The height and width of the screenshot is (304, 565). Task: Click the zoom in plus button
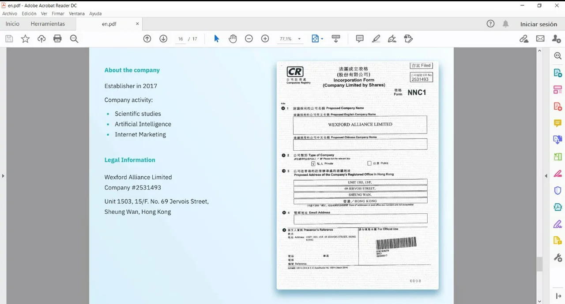[265, 39]
